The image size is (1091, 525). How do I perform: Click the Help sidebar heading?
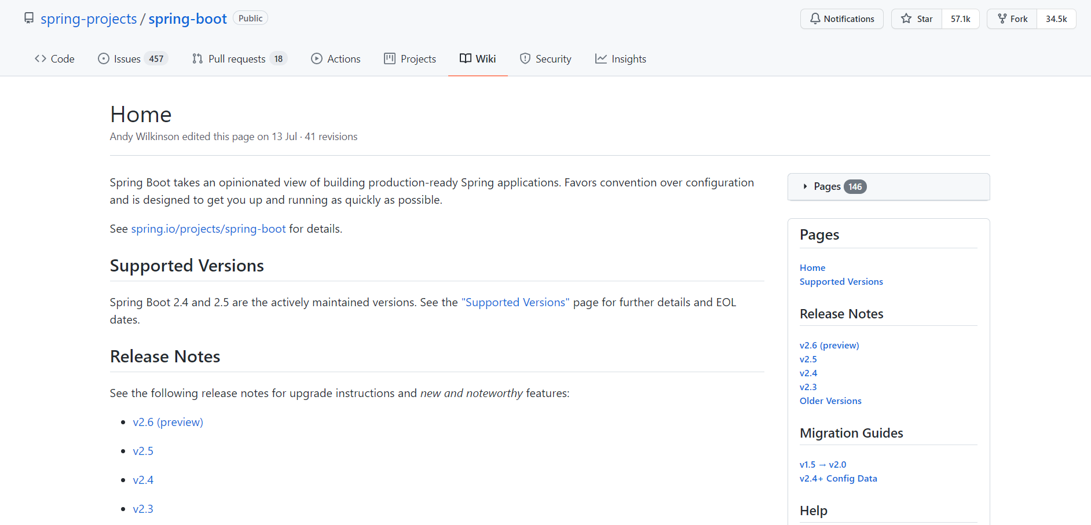click(x=814, y=511)
